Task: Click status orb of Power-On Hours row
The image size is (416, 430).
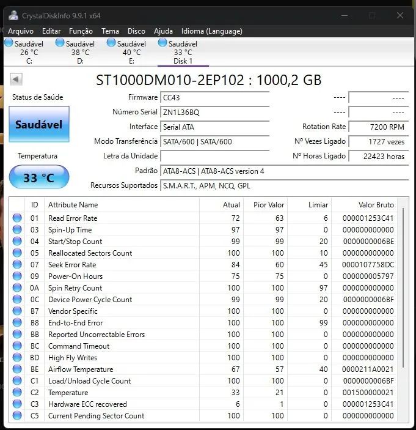Action: [17, 276]
